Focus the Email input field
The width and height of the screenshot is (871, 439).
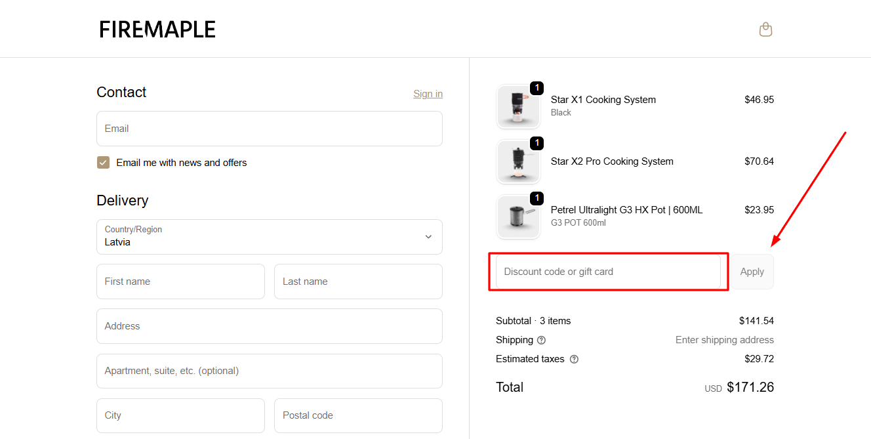[270, 129]
